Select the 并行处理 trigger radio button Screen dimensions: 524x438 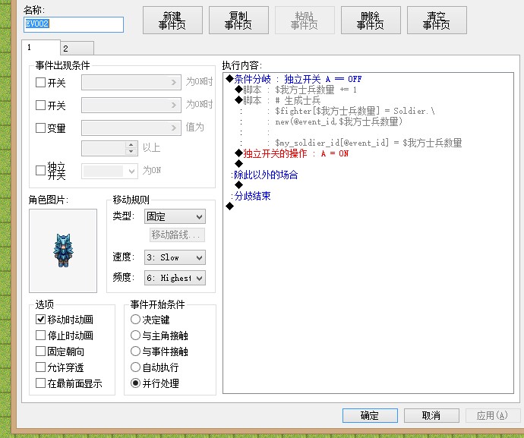(x=135, y=383)
